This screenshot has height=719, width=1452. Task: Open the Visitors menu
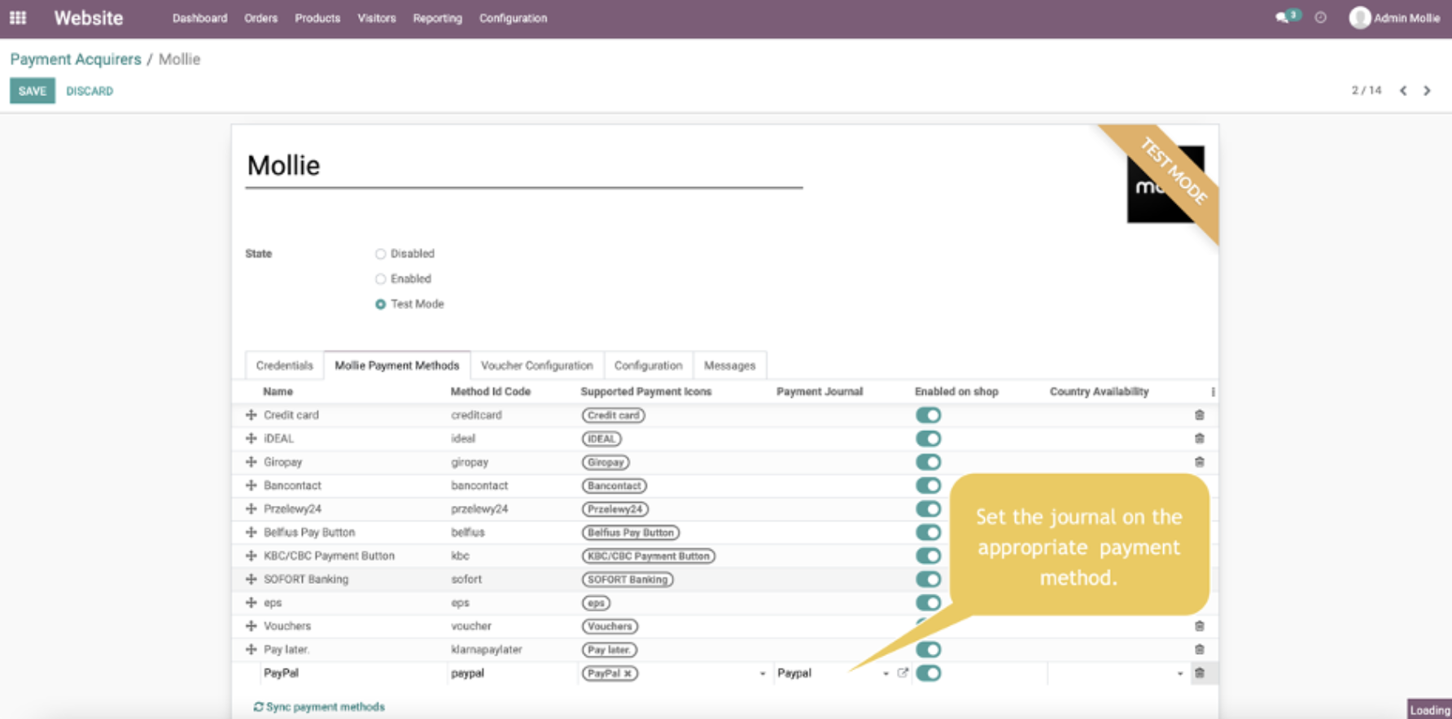click(377, 18)
